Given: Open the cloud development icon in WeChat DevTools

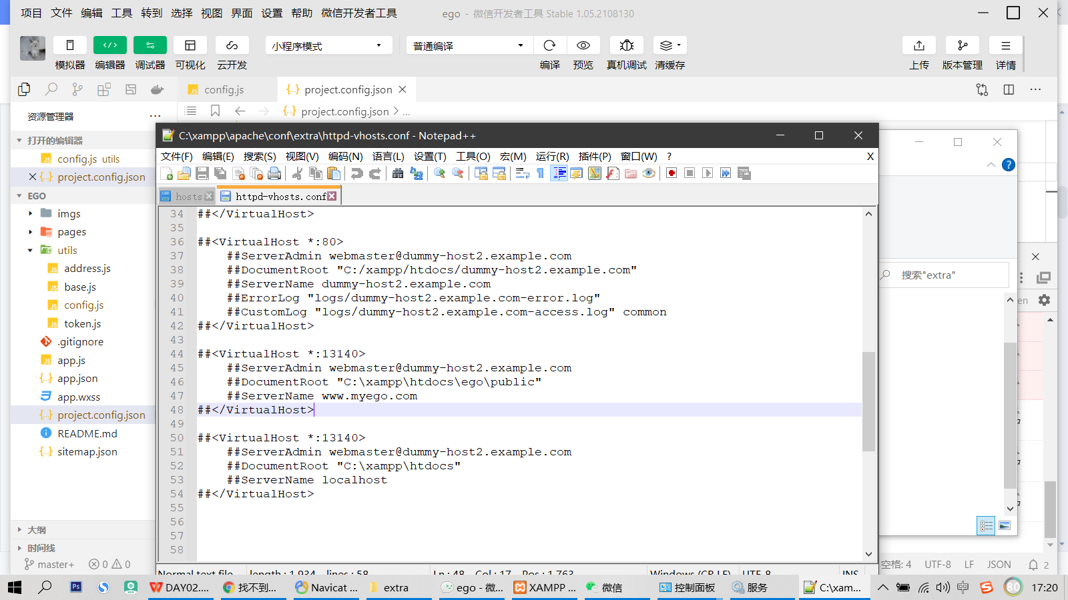Looking at the screenshot, I should (x=232, y=45).
